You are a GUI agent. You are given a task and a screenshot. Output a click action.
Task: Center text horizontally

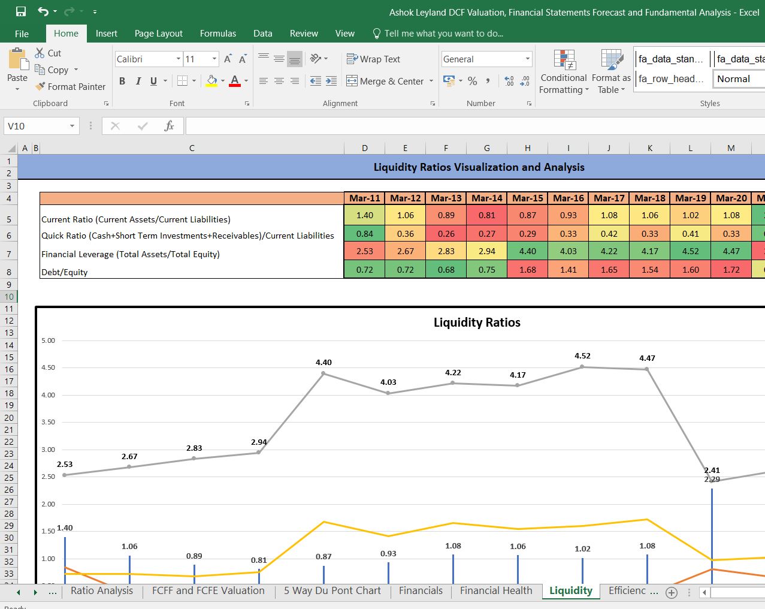click(279, 81)
